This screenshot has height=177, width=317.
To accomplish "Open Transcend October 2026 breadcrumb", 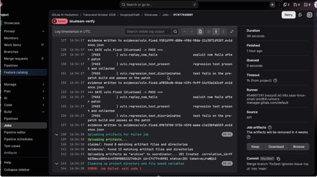I will 99,15.
